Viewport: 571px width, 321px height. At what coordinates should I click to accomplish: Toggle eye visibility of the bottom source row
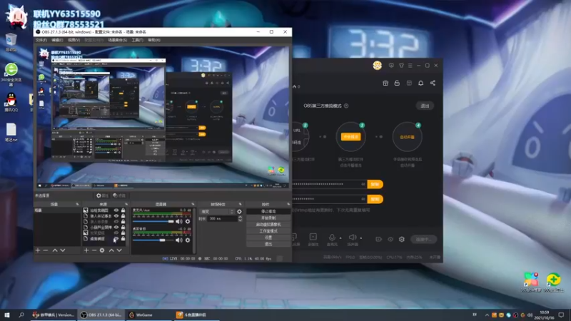click(x=116, y=239)
